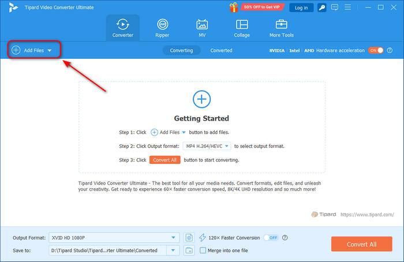Viewport: 404px width, 262px height.
Task: Click the Hardware acceleration label text
Action: (x=341, y=50)
